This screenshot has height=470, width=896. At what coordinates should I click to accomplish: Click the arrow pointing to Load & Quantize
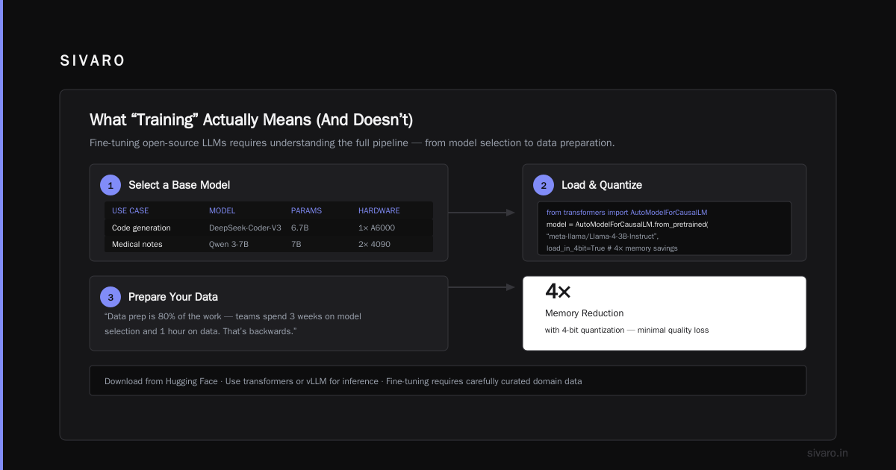482,213
